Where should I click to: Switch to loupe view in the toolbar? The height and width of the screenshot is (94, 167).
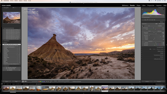(23, 81)
